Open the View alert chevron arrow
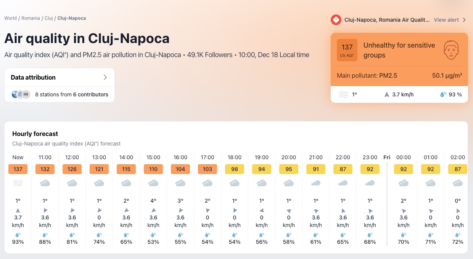 (464, 20)
